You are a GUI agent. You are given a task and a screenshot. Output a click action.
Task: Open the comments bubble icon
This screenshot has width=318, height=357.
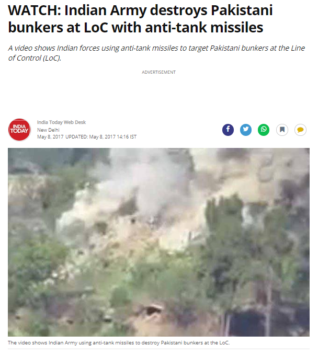pos(300,130)
